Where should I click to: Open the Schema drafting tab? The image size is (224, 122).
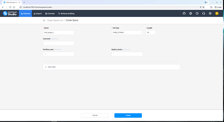tap(66, 14)
